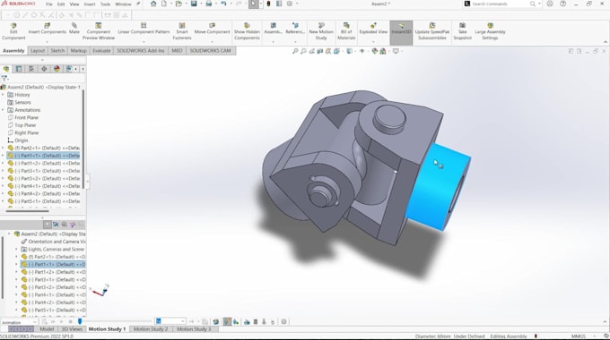Viewport: 610px width, 340px height.
Task: Open the DisplayManager color wheel tab
Action: 57,69
